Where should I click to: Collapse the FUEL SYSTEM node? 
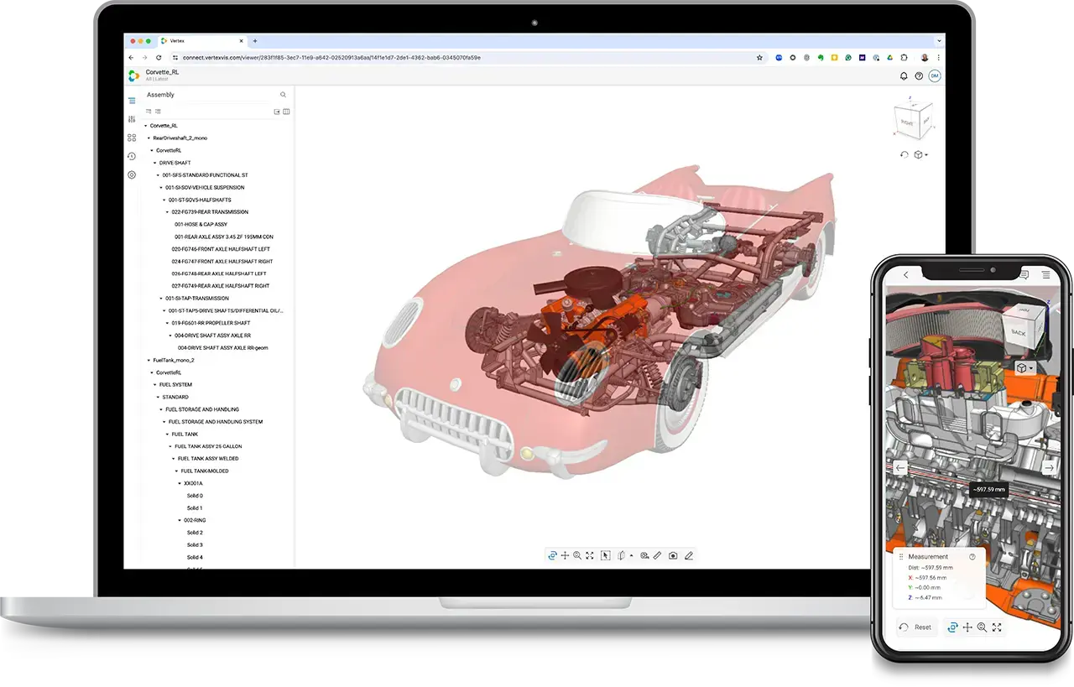click(x=155, y=385)
